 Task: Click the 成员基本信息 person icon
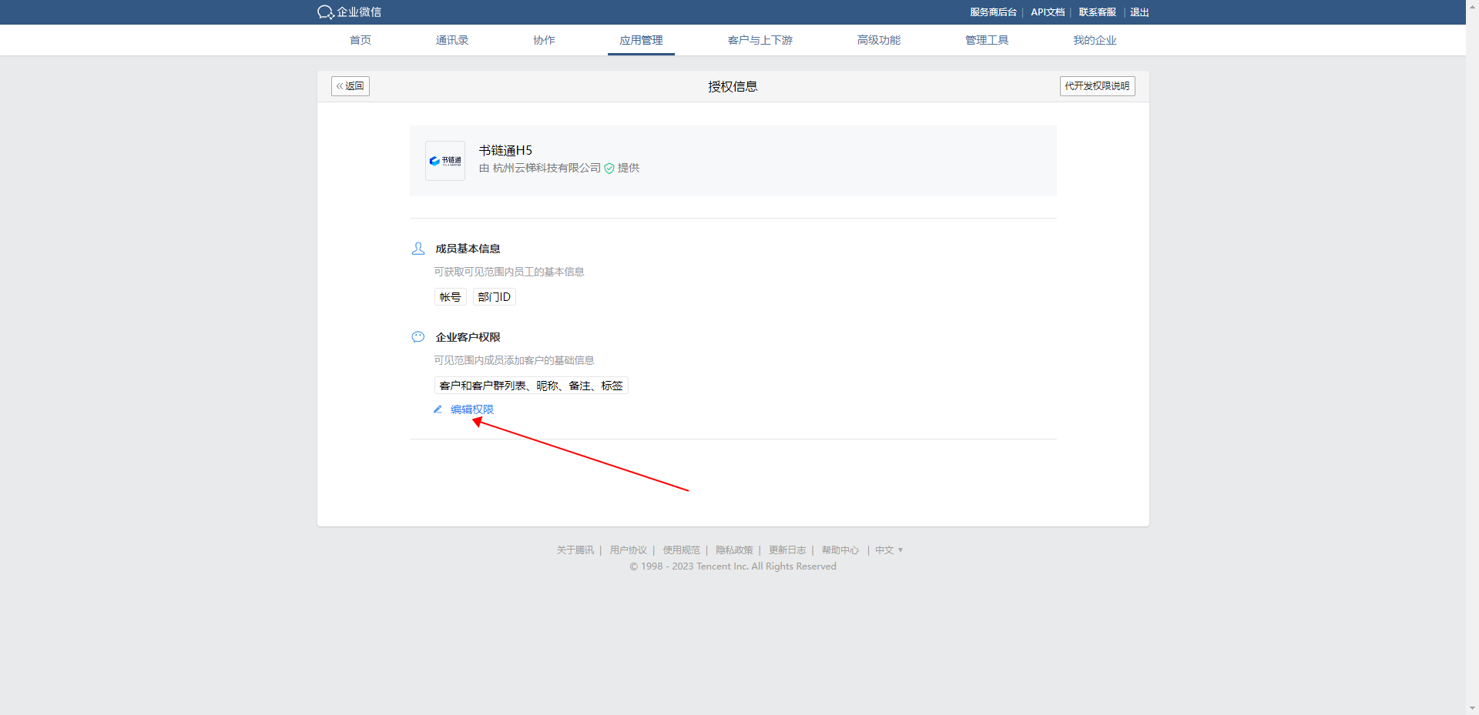(x=418, y=249)
